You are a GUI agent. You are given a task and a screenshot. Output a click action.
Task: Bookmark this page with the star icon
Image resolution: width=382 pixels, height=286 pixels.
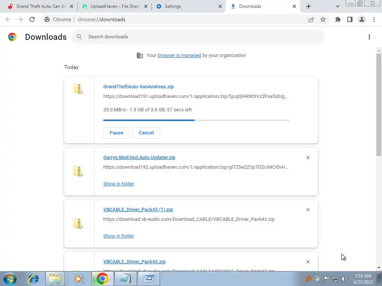(x=323, y=19)
